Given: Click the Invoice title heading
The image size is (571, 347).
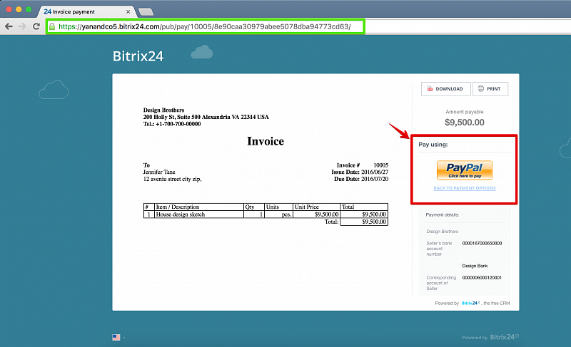Looking at the screenshot, I should coord(266,141).
